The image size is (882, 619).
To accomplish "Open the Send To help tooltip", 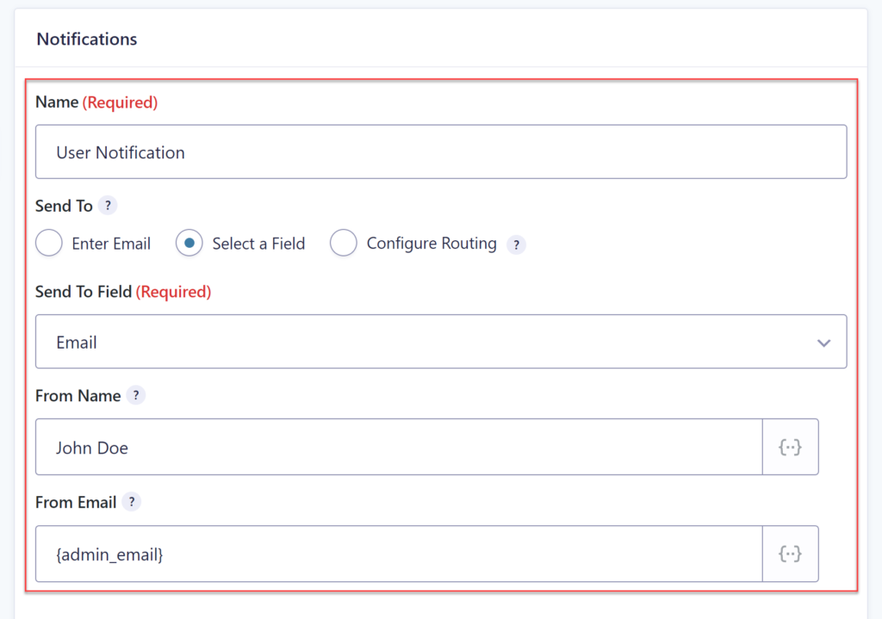I will click(x=108, y=206).
